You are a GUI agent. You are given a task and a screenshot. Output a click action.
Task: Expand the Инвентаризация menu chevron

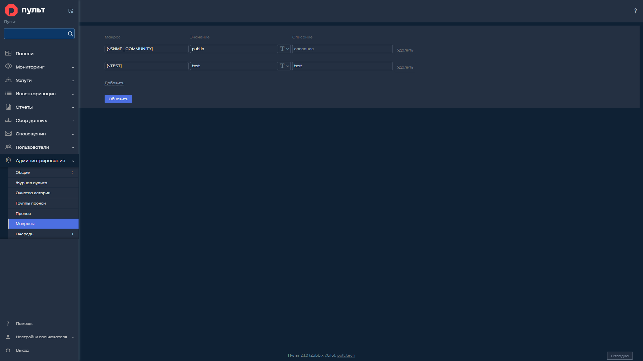[73, 94]
